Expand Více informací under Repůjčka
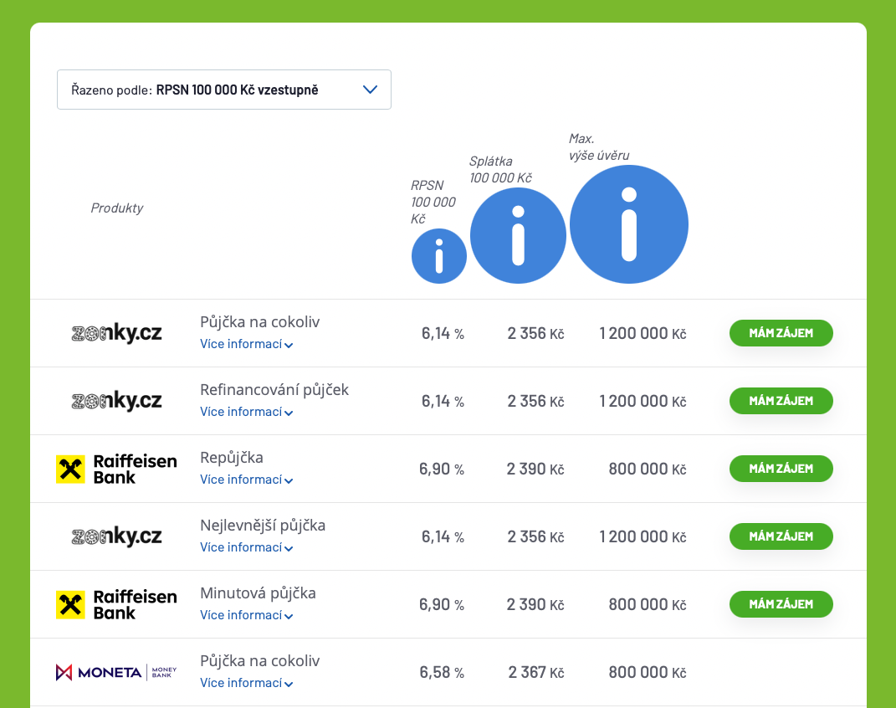896x708 pixels. [246, 480]
